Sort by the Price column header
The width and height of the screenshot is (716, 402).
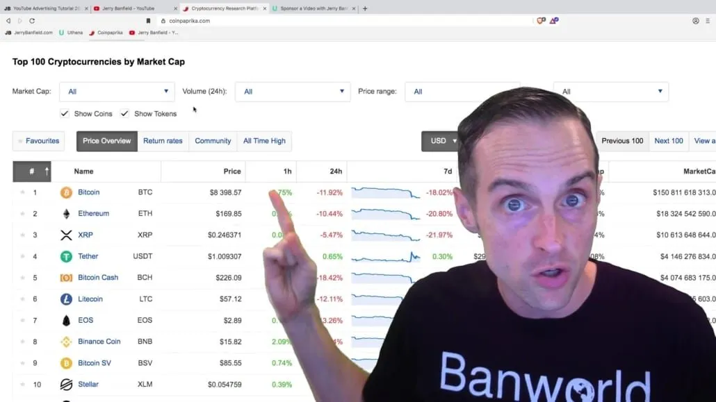click(x=232, y=171)
